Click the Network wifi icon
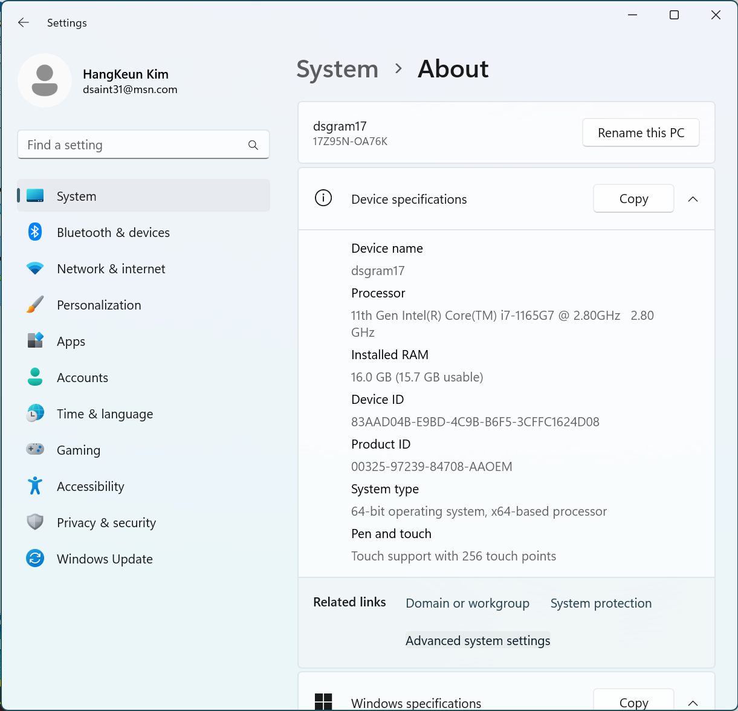 click(x=35, y=268)
